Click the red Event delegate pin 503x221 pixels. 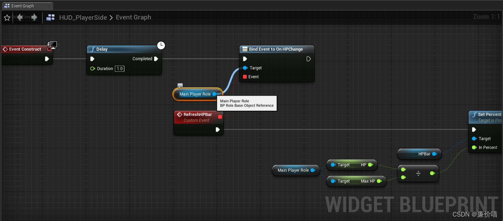[x=245, y=77]
